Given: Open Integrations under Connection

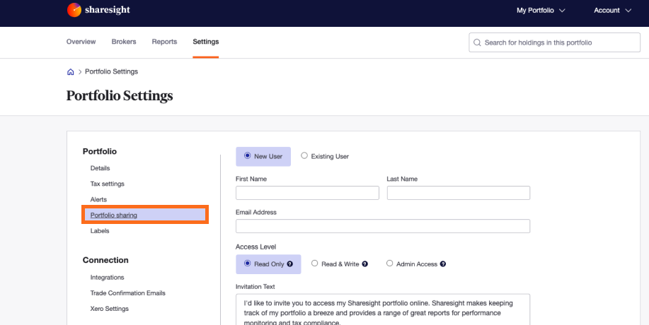Looking at the screenshot, I should tap(107, 278).
